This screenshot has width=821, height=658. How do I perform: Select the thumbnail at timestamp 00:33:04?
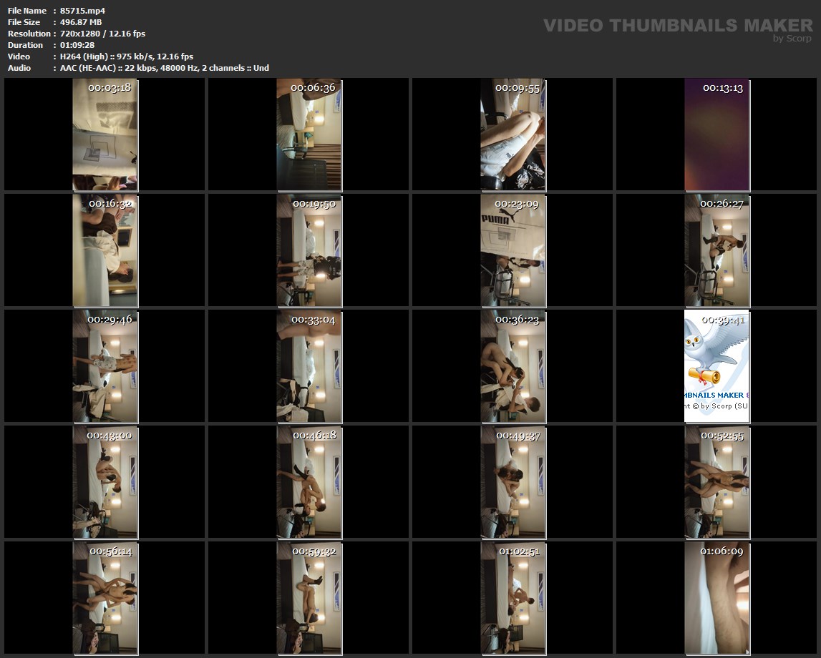(309, 365)
